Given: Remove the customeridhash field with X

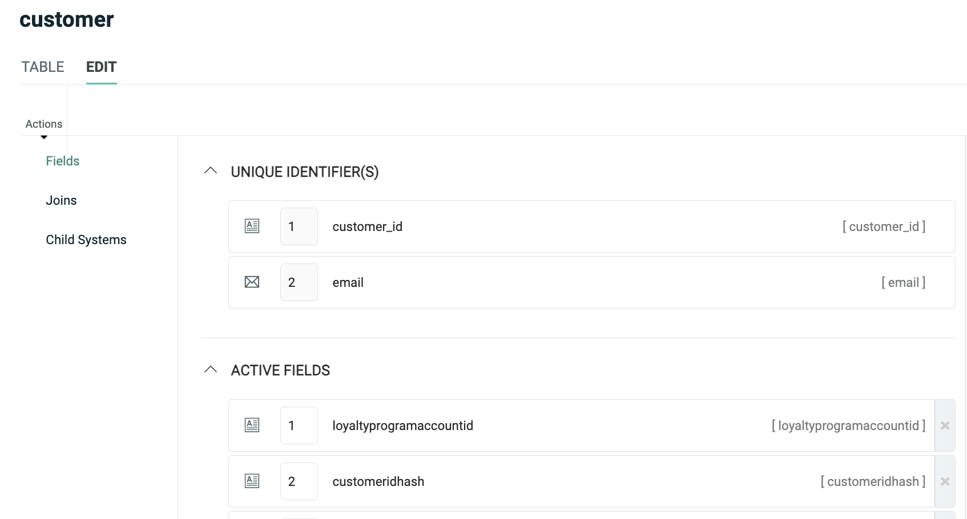Looking at the screenshot, I should point(945,481).
